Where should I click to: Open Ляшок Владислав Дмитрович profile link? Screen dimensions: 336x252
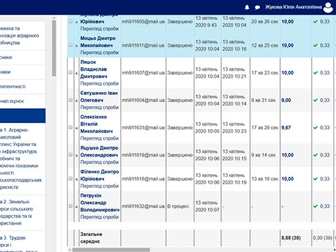pos(93,69)
